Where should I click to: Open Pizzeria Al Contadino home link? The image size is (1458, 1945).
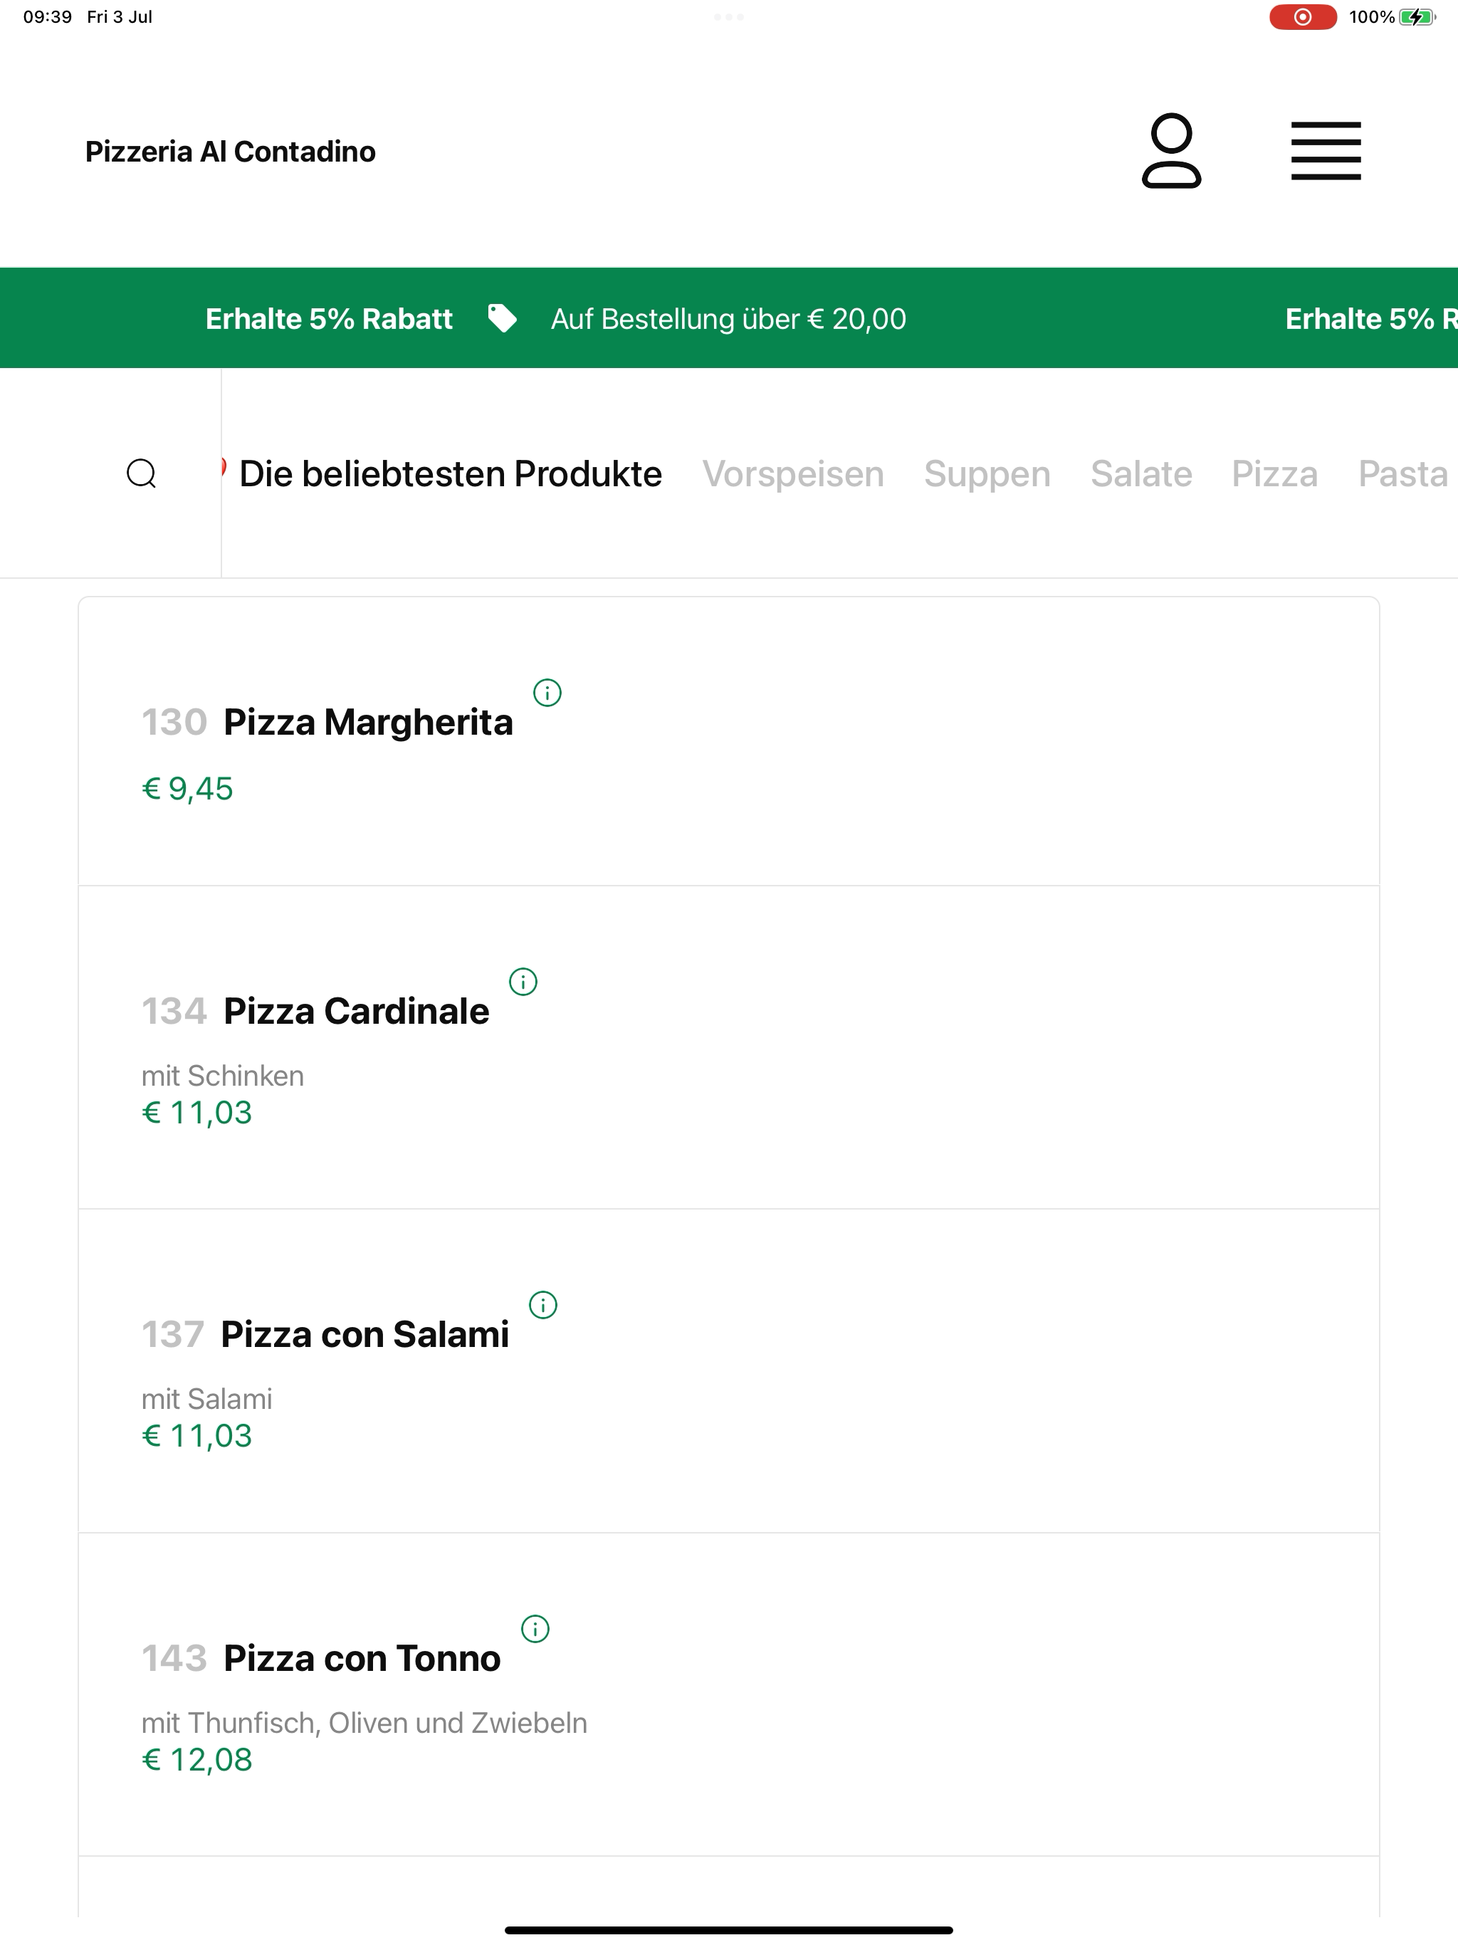coord(231,151)
